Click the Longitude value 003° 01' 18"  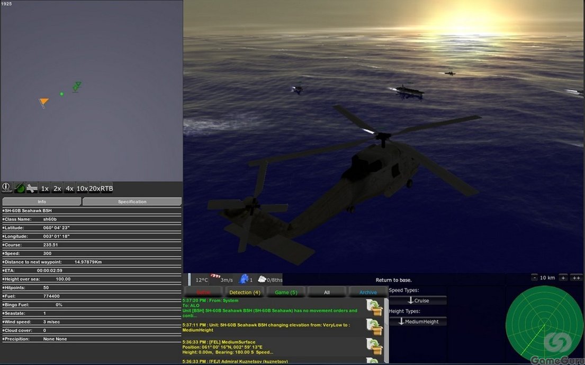pyautogui.click(x=56, y=236)
